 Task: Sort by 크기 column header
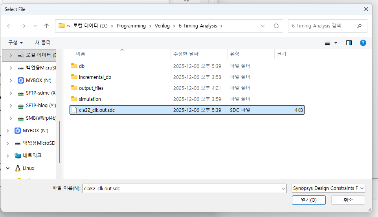281,54
